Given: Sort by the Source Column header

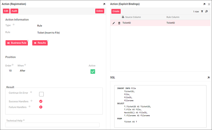Looking at the screenshot, I should [x=133, y=17].
